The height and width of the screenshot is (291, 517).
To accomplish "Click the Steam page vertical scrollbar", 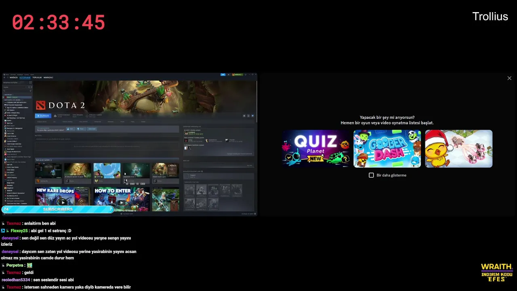I will 256,101.
